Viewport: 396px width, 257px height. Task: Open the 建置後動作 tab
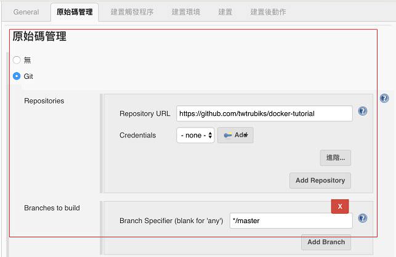[x=268, y=12]
